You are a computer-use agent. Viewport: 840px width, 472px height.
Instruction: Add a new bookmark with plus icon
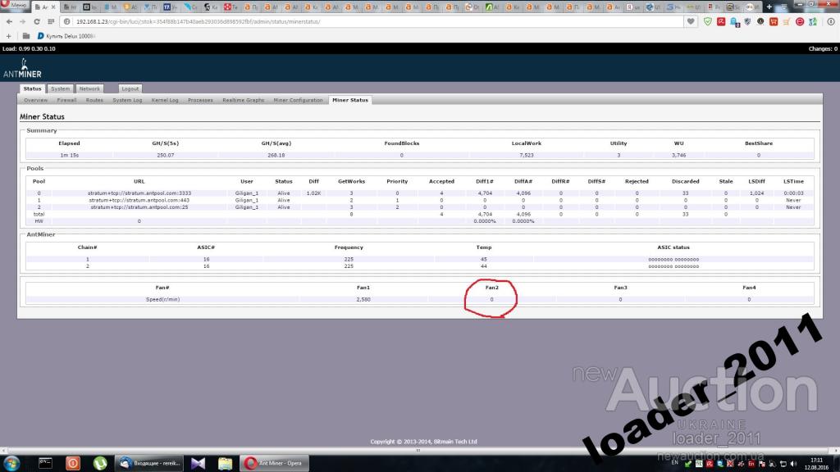[8, 36]
